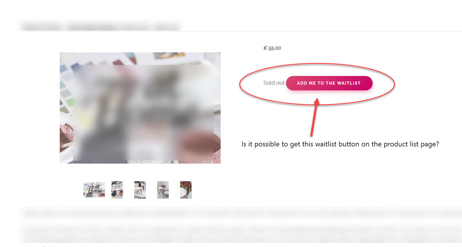Click the Sold out label
The image size is (462, 247).
274,83
